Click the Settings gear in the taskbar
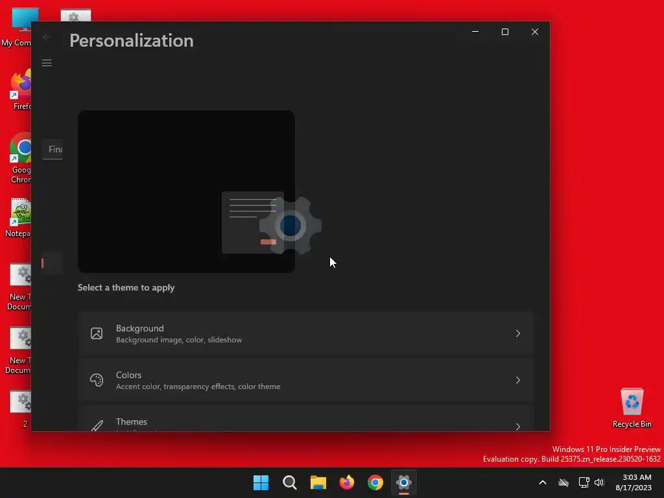 pyautogui.click(x=404, y=482)
